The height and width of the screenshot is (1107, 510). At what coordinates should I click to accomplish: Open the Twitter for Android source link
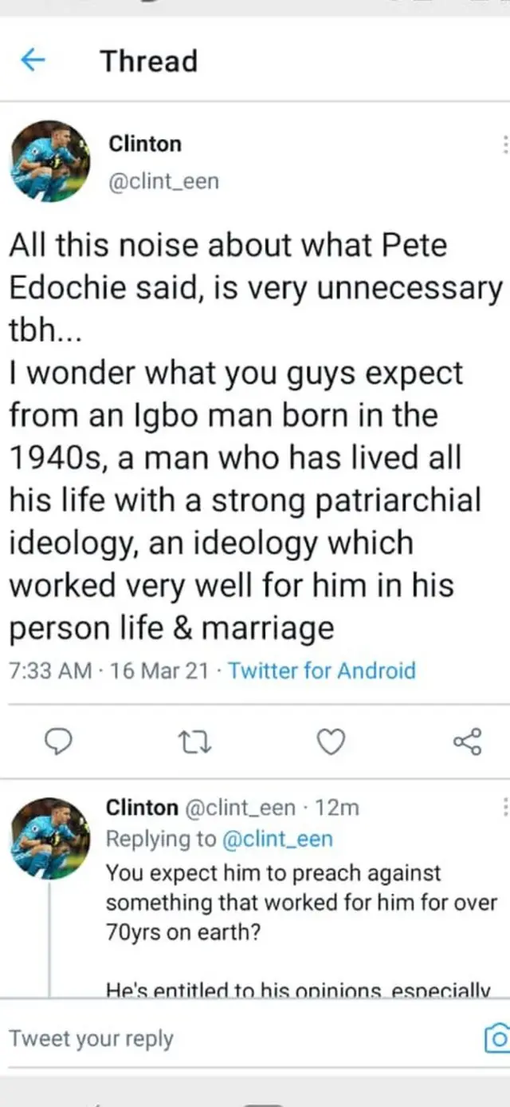coord(322,670)
